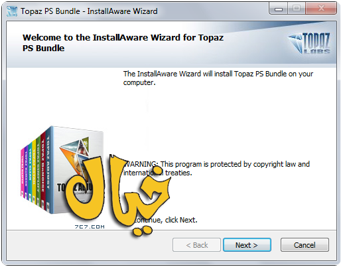Click the Welcome heading text
The image size is (343, 267).
pyautogui.click(x=123, y=43)
